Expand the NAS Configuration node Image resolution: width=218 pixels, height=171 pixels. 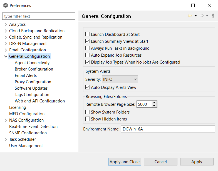pos(6,120)
